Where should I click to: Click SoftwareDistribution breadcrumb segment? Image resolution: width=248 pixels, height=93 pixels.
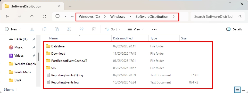coord(152,16)
